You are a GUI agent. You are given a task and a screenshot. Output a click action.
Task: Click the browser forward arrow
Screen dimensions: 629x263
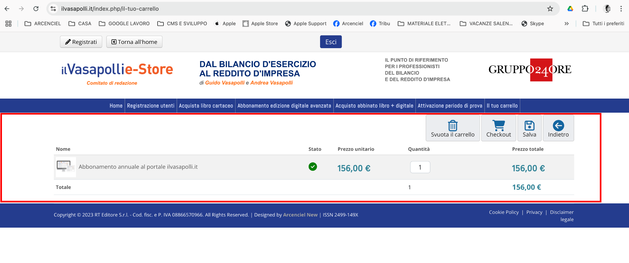pos(21,9)
